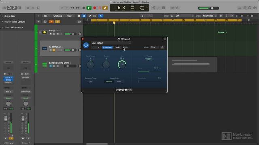Screen dimensions: 259x145
Task: Open the List Editors button
Action: click(x=240, y=8)
